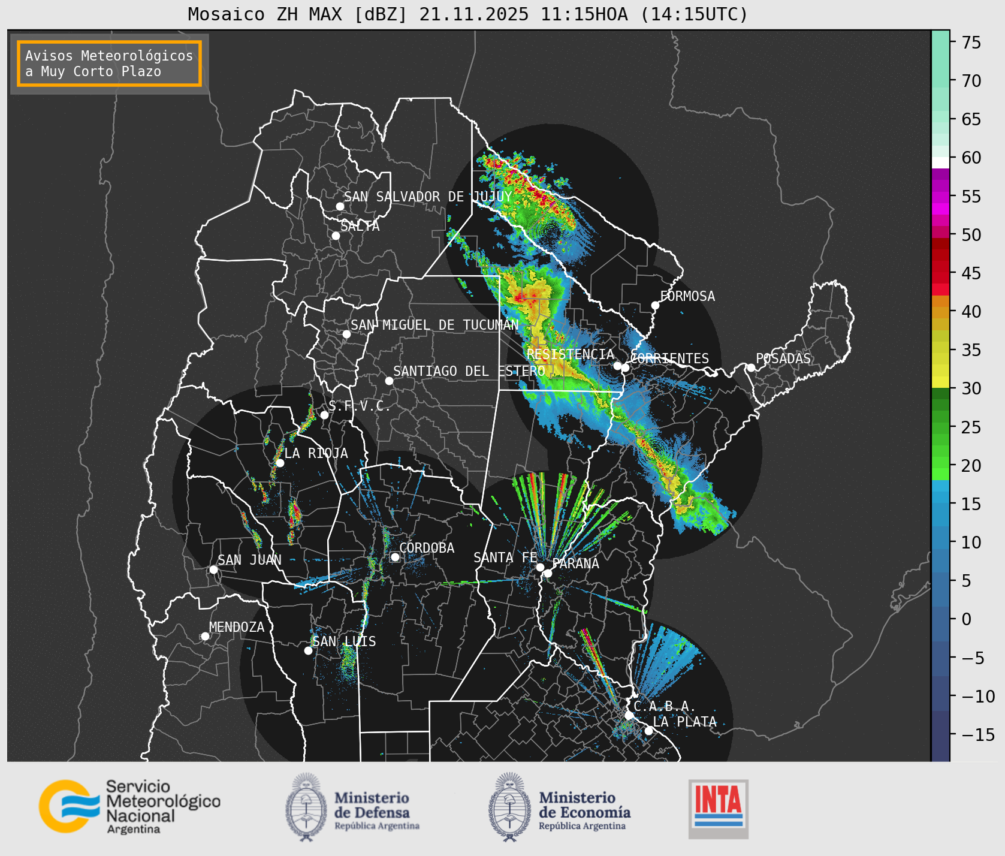Screen dimensions: 1005x856
Task: Click the MENDOZA label text
Action: [x=237, y=627]
